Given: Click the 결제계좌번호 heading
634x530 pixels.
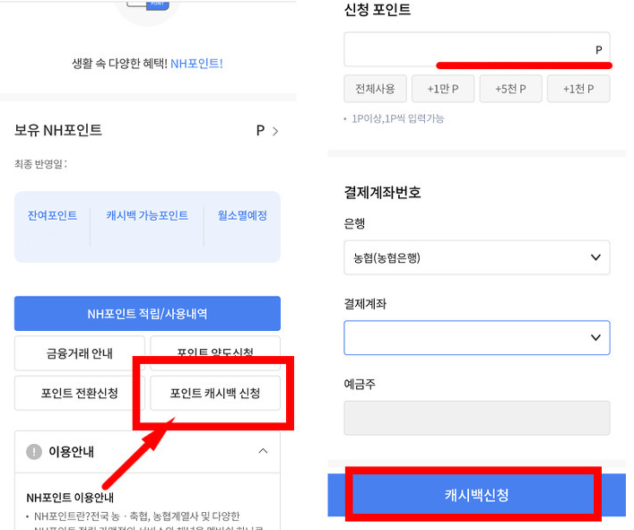Looking at the screenshot, I should (x=383, y=192).
